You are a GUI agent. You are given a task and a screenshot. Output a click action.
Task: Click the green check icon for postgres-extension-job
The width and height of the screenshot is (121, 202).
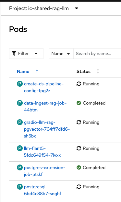(x=79, y=167)
